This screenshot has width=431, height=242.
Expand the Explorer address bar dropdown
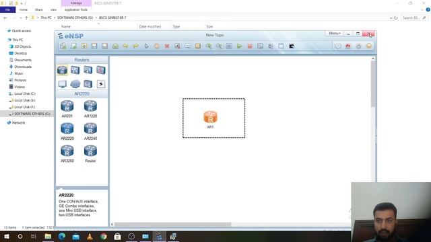pyautogui.click(x=391, y=18)
